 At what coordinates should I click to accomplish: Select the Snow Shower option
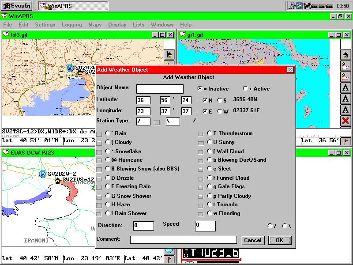click(x=108, y=196)
